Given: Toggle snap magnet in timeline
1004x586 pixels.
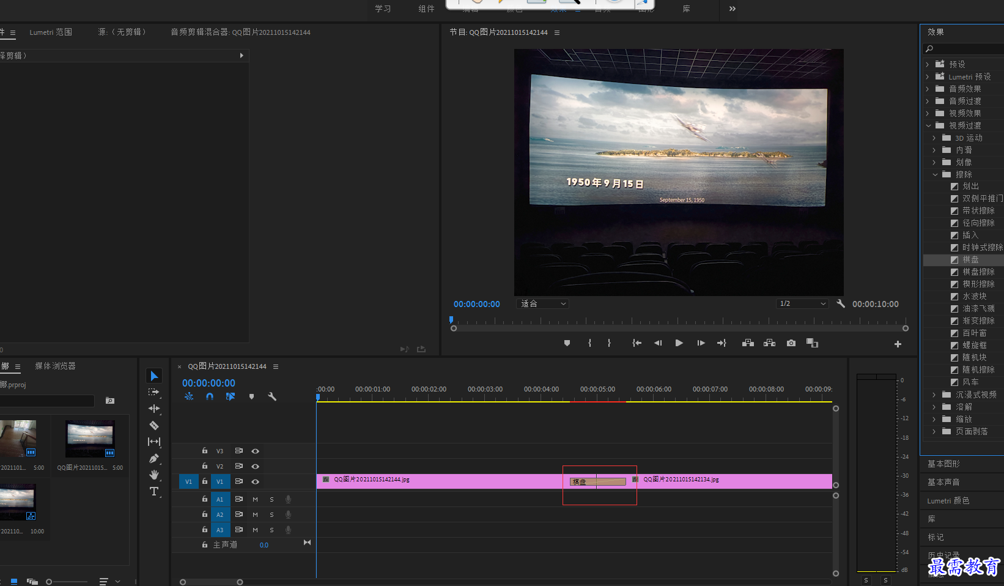Looking at the screenshot, I should (x=210, y=396).
